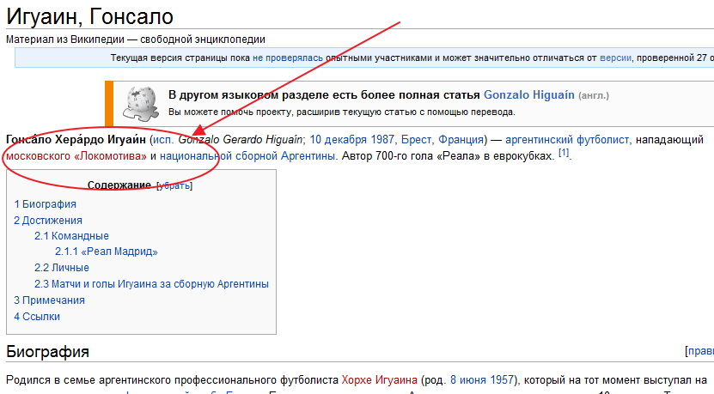Click footnote reference [1]
The image size is (714, 394).
(564, 153)
